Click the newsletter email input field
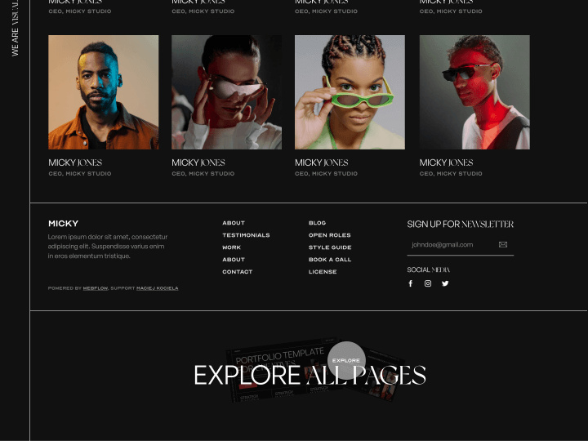Image resolution: width=588 pixels, height=441 pixels. [x=452, y=245]
